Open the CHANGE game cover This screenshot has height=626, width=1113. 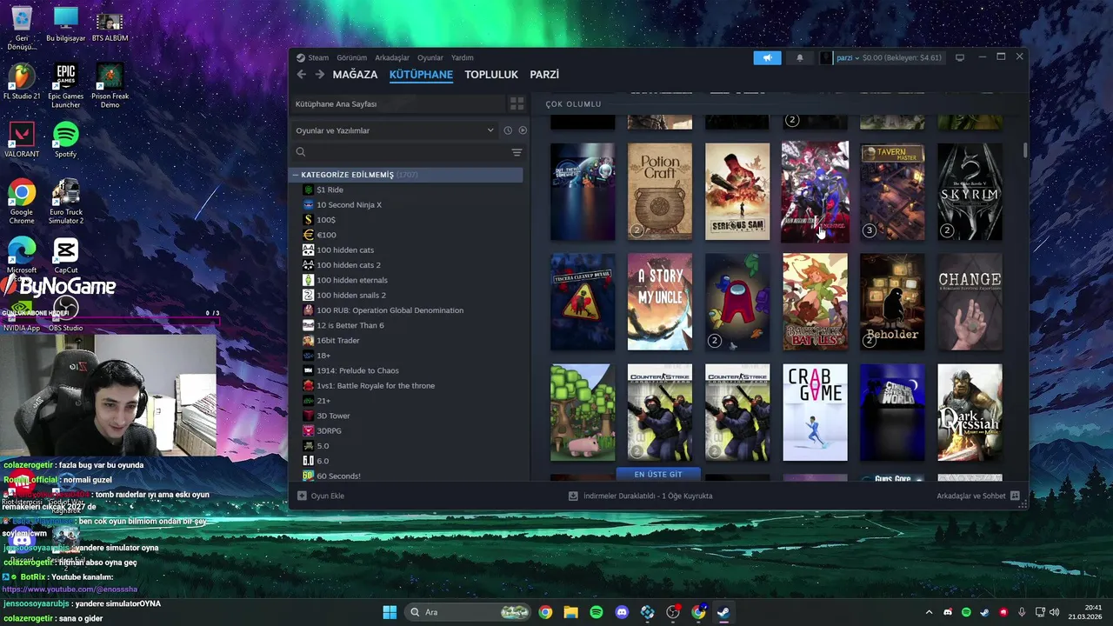(x=970, y=302)
